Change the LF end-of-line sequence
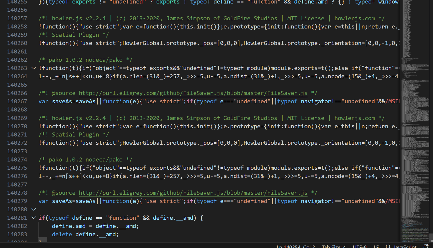This screenshot has width=433, height=248. [376, 247]
